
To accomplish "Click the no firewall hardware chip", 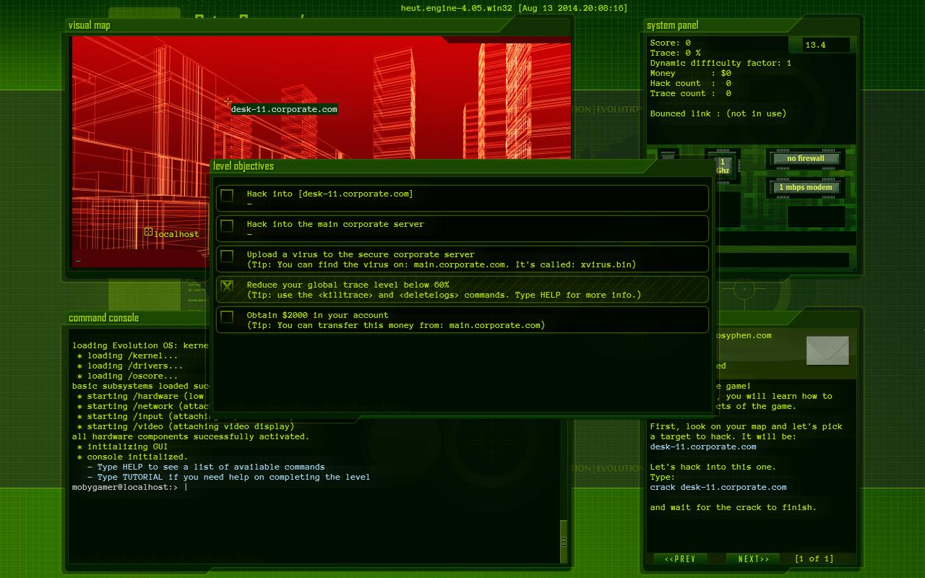I will point(806,158).
